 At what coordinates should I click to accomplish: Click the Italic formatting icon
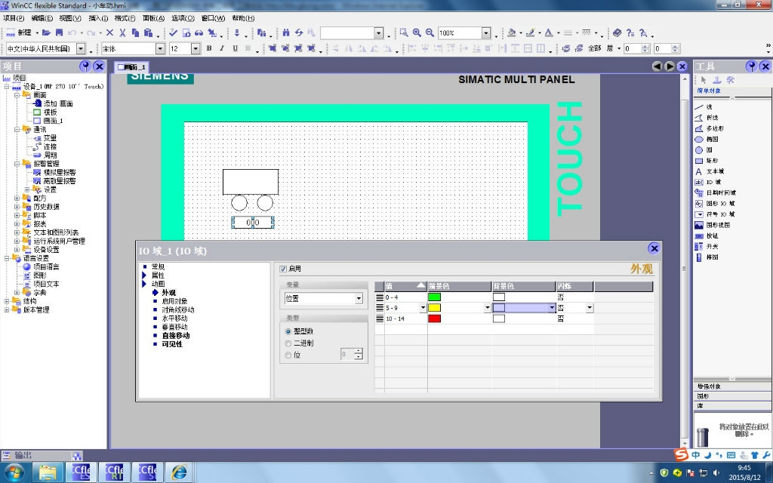pos(222,48)
